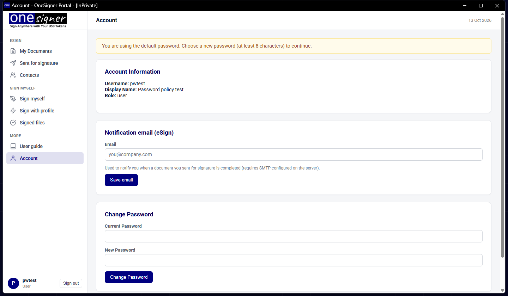Click the Username: pwtest line

point(125,84)
